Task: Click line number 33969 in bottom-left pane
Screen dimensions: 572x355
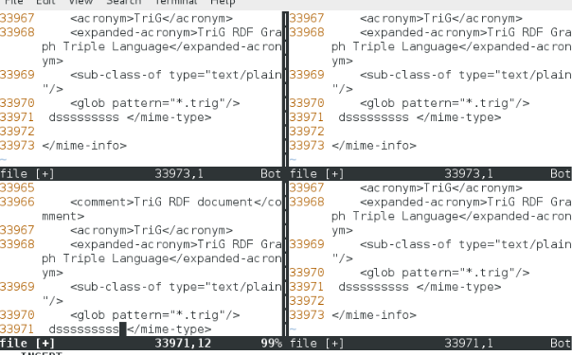Action: click(x=17, y=287)
